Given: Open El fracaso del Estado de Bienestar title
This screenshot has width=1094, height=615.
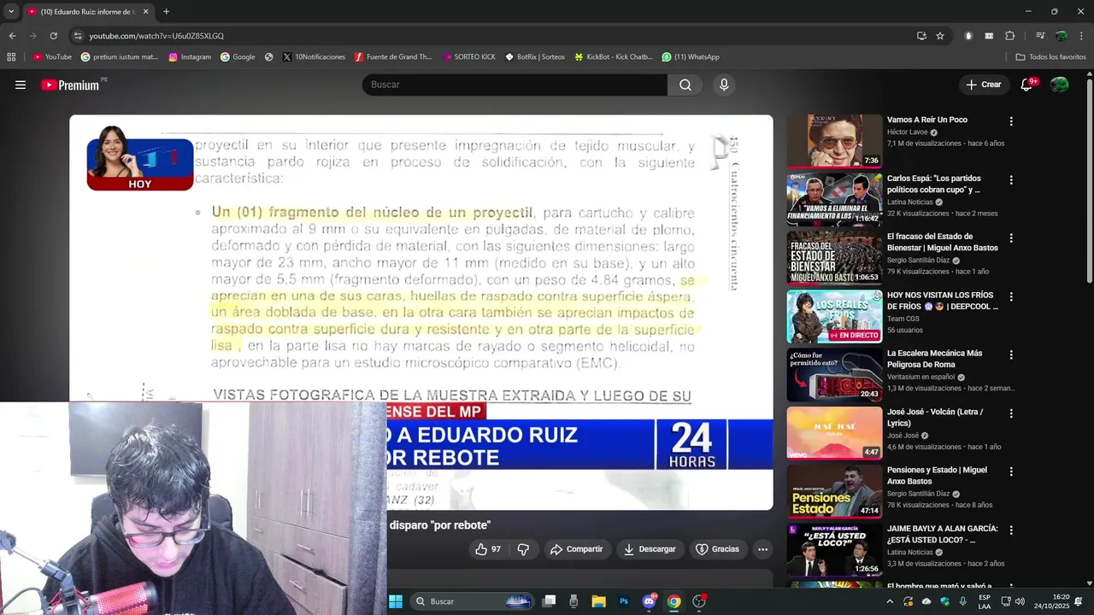Looking at the screenshot, I should click(x=942, y=242).
